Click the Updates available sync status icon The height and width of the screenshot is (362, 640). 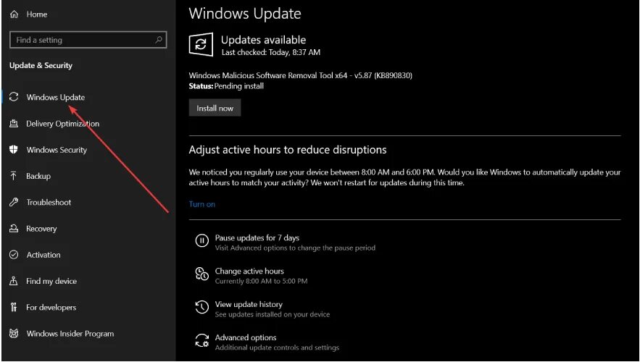pos(201,44)
